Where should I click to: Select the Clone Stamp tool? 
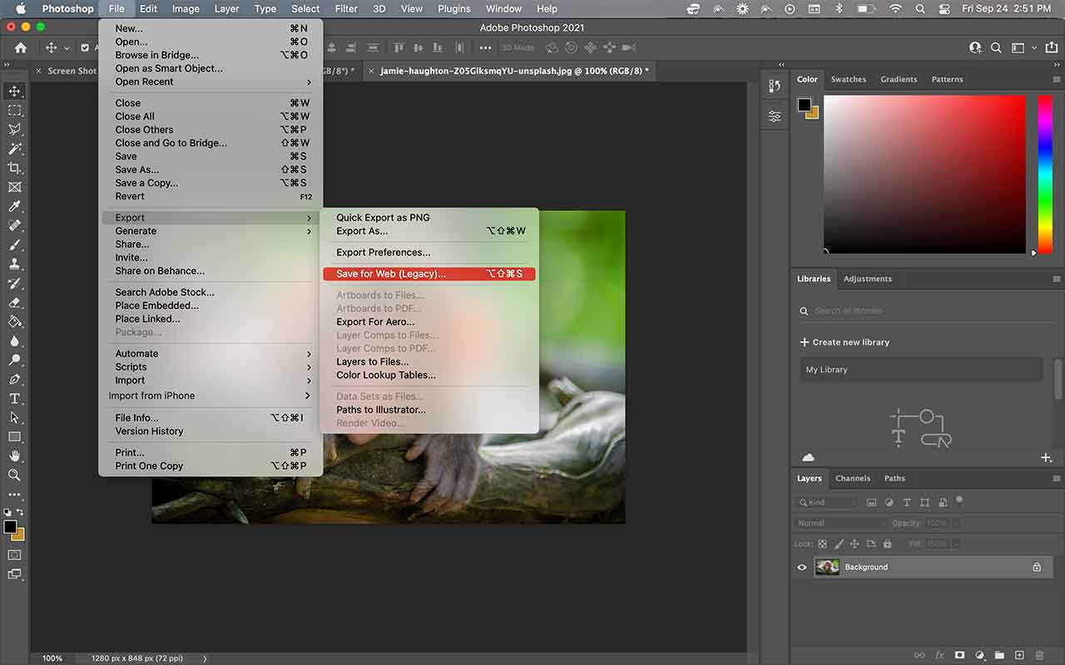tap(14, 264)
